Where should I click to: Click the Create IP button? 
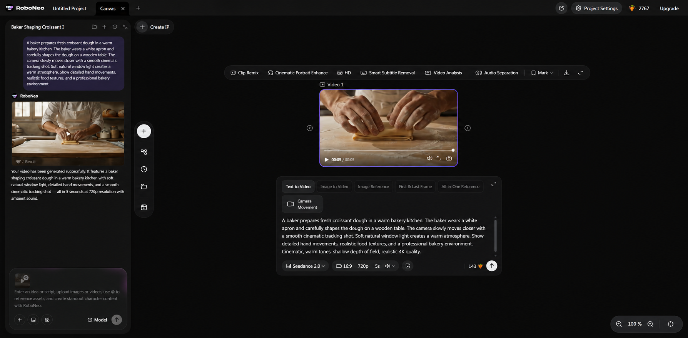(154, 27)
